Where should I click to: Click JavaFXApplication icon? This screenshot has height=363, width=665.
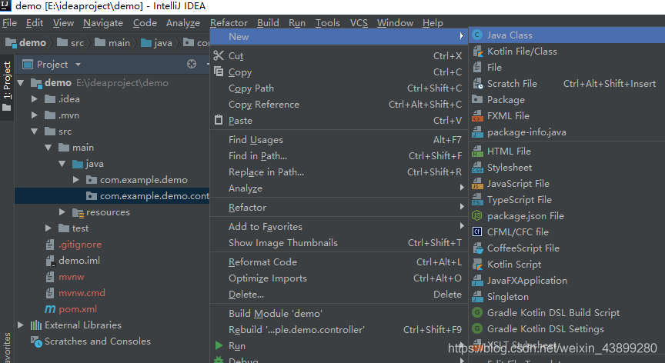pos(477,281)
